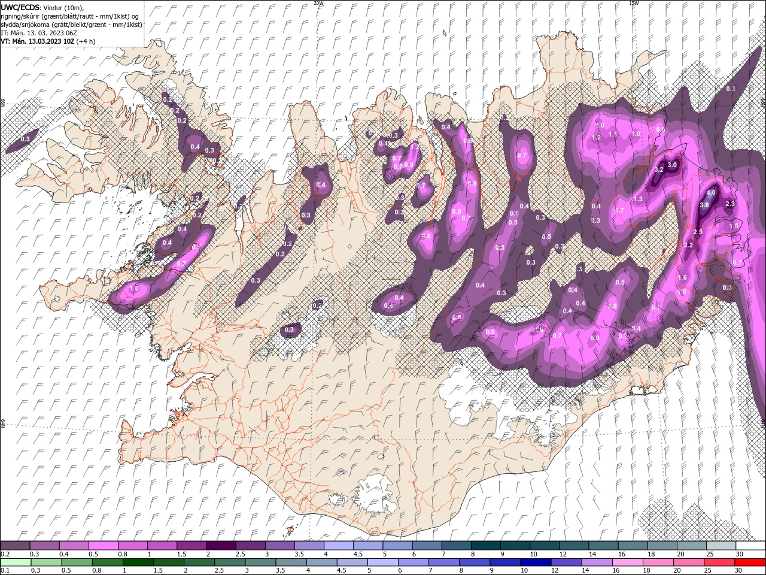
Task: Click the 2.5 precipitation value on the map
Action: (698, 232)
